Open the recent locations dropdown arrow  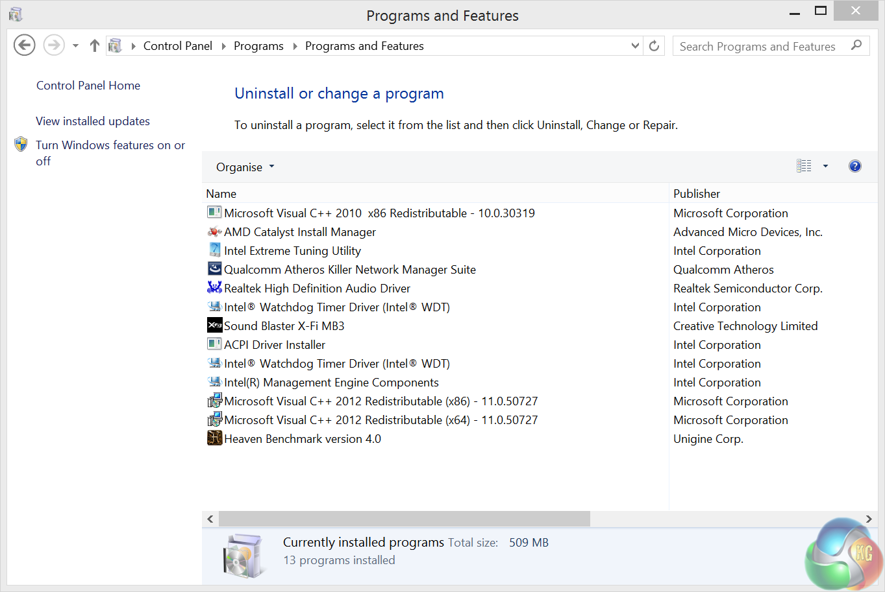coord(75,45)
